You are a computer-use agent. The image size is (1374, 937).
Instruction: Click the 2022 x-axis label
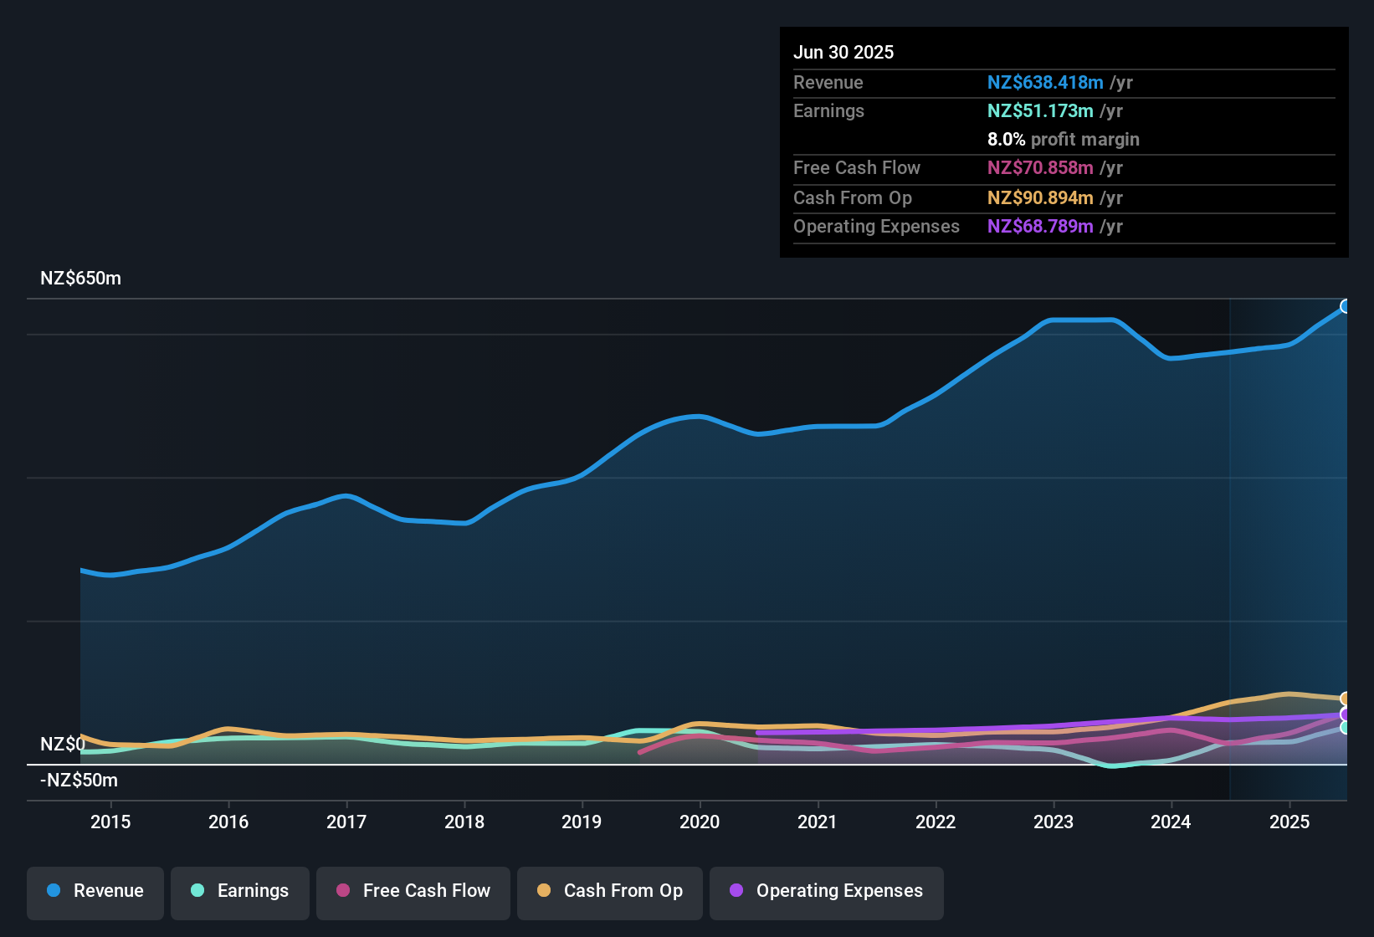pos(936,822)
